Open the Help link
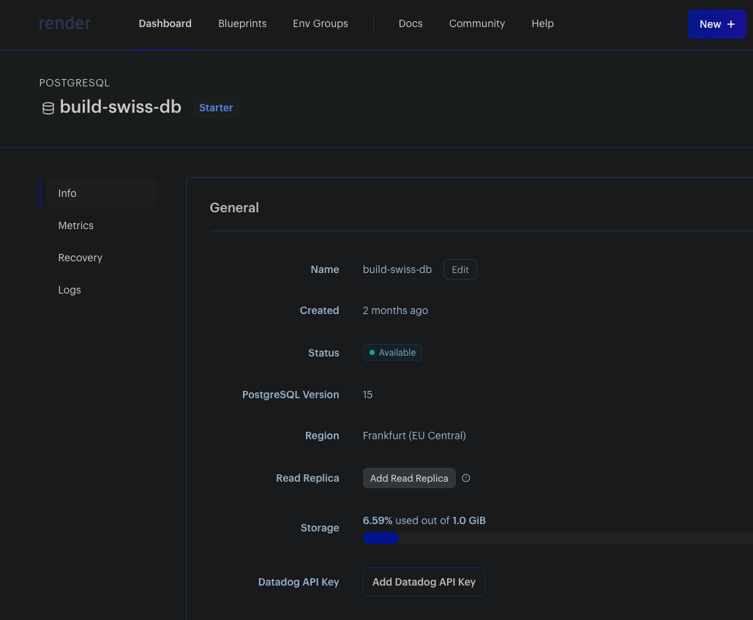 (543, 23)
